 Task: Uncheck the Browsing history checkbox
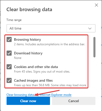(9, 39)
